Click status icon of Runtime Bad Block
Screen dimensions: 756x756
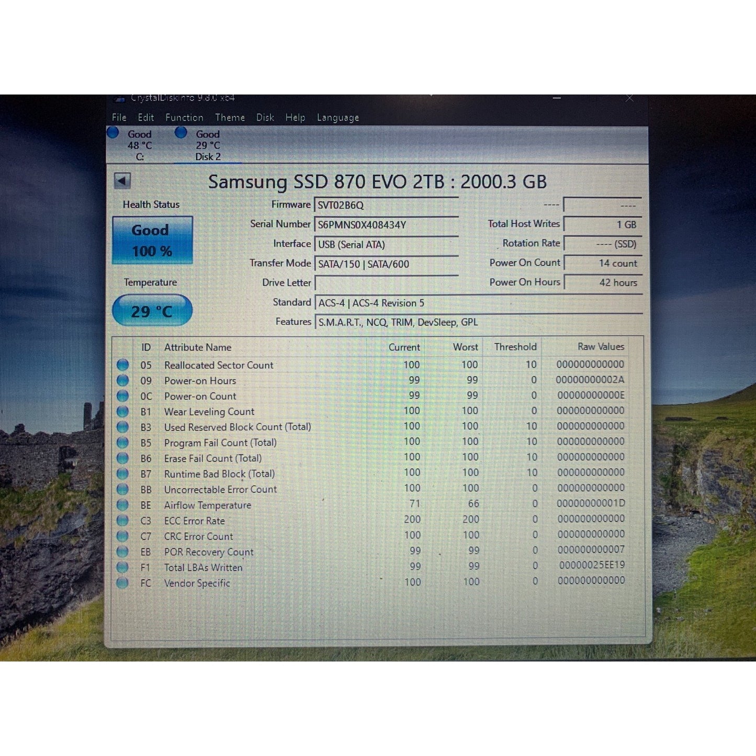click(x=123, y=474)
